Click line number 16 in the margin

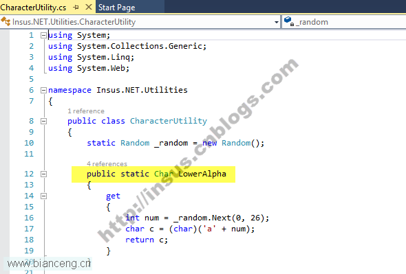click(x=29, y=218)
